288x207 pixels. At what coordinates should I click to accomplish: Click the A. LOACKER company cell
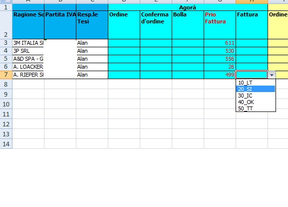pyautogui.click(x=28, y=67)
